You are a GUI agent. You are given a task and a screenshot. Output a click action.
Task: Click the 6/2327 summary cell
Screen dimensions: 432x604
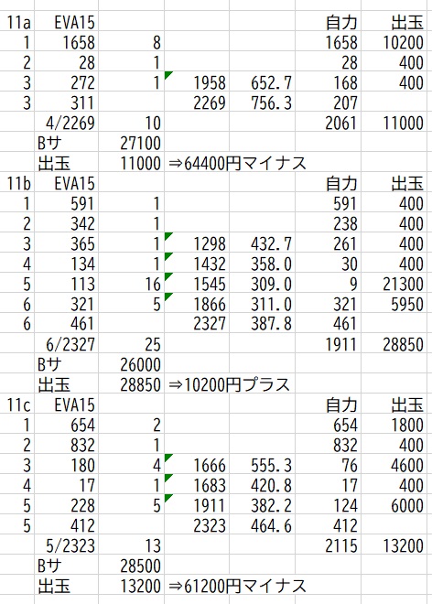coord(66,344)
